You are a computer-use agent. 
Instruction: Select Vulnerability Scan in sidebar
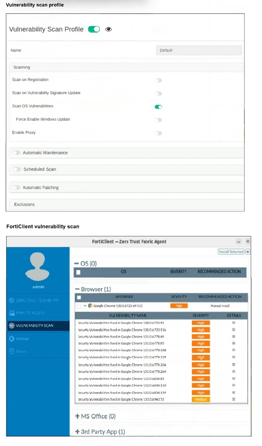coord(38,326)
